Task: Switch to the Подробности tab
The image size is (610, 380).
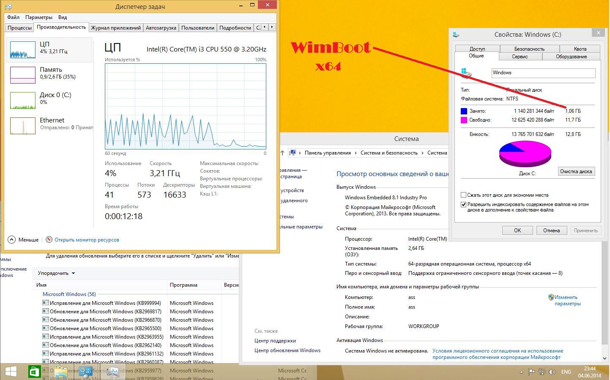Action: pos(235,27)
